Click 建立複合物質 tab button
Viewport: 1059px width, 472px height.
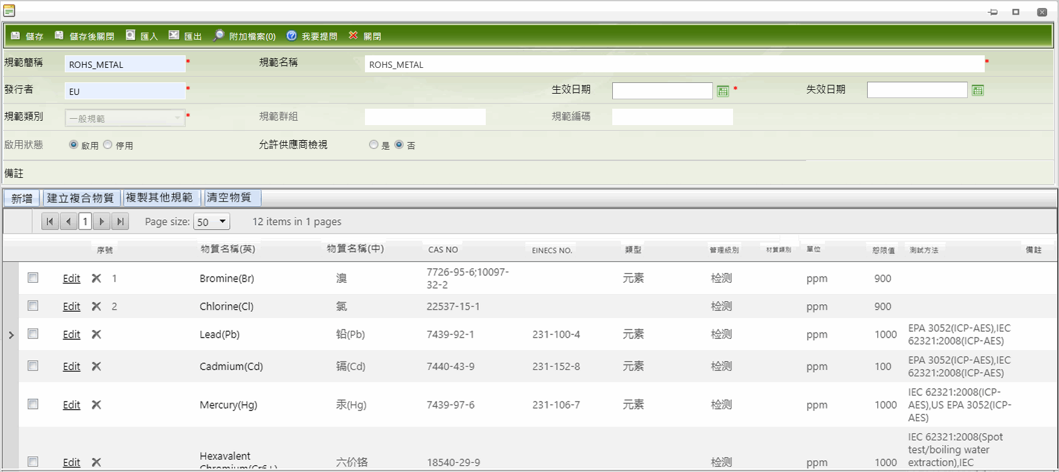click(81, 198)
